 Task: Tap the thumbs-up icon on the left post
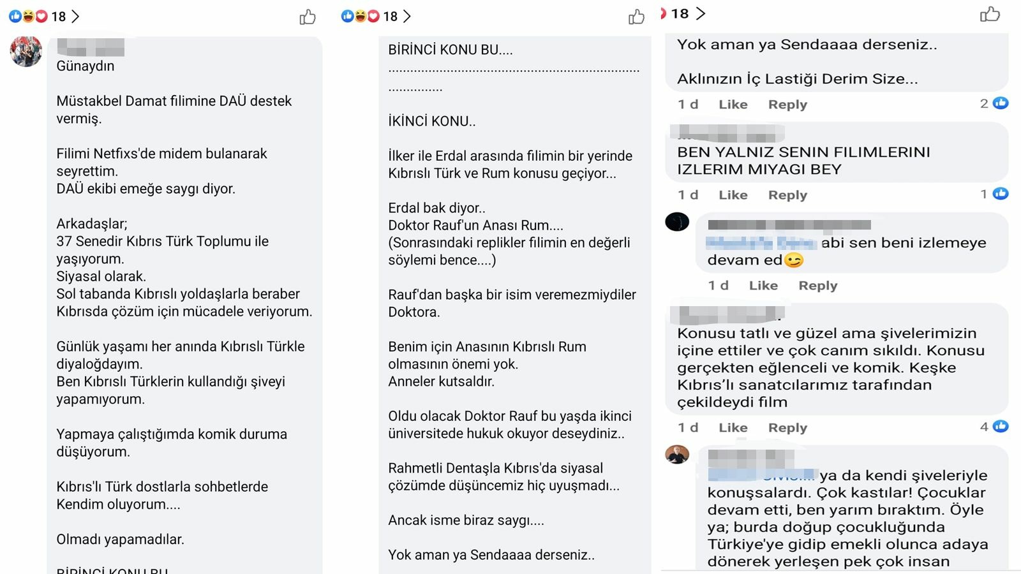pos(308,17)
